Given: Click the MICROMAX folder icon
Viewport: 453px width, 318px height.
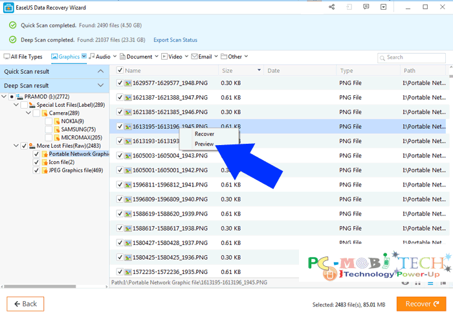Looking at the screenshot, I should (x=57, y=137).
